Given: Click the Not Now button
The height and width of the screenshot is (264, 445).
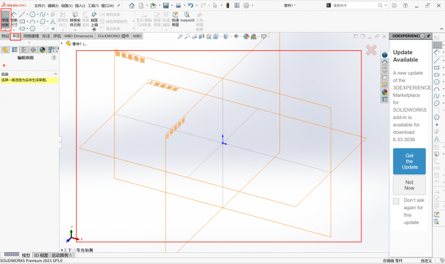Looking at the screenshot, I should (409, 185).
